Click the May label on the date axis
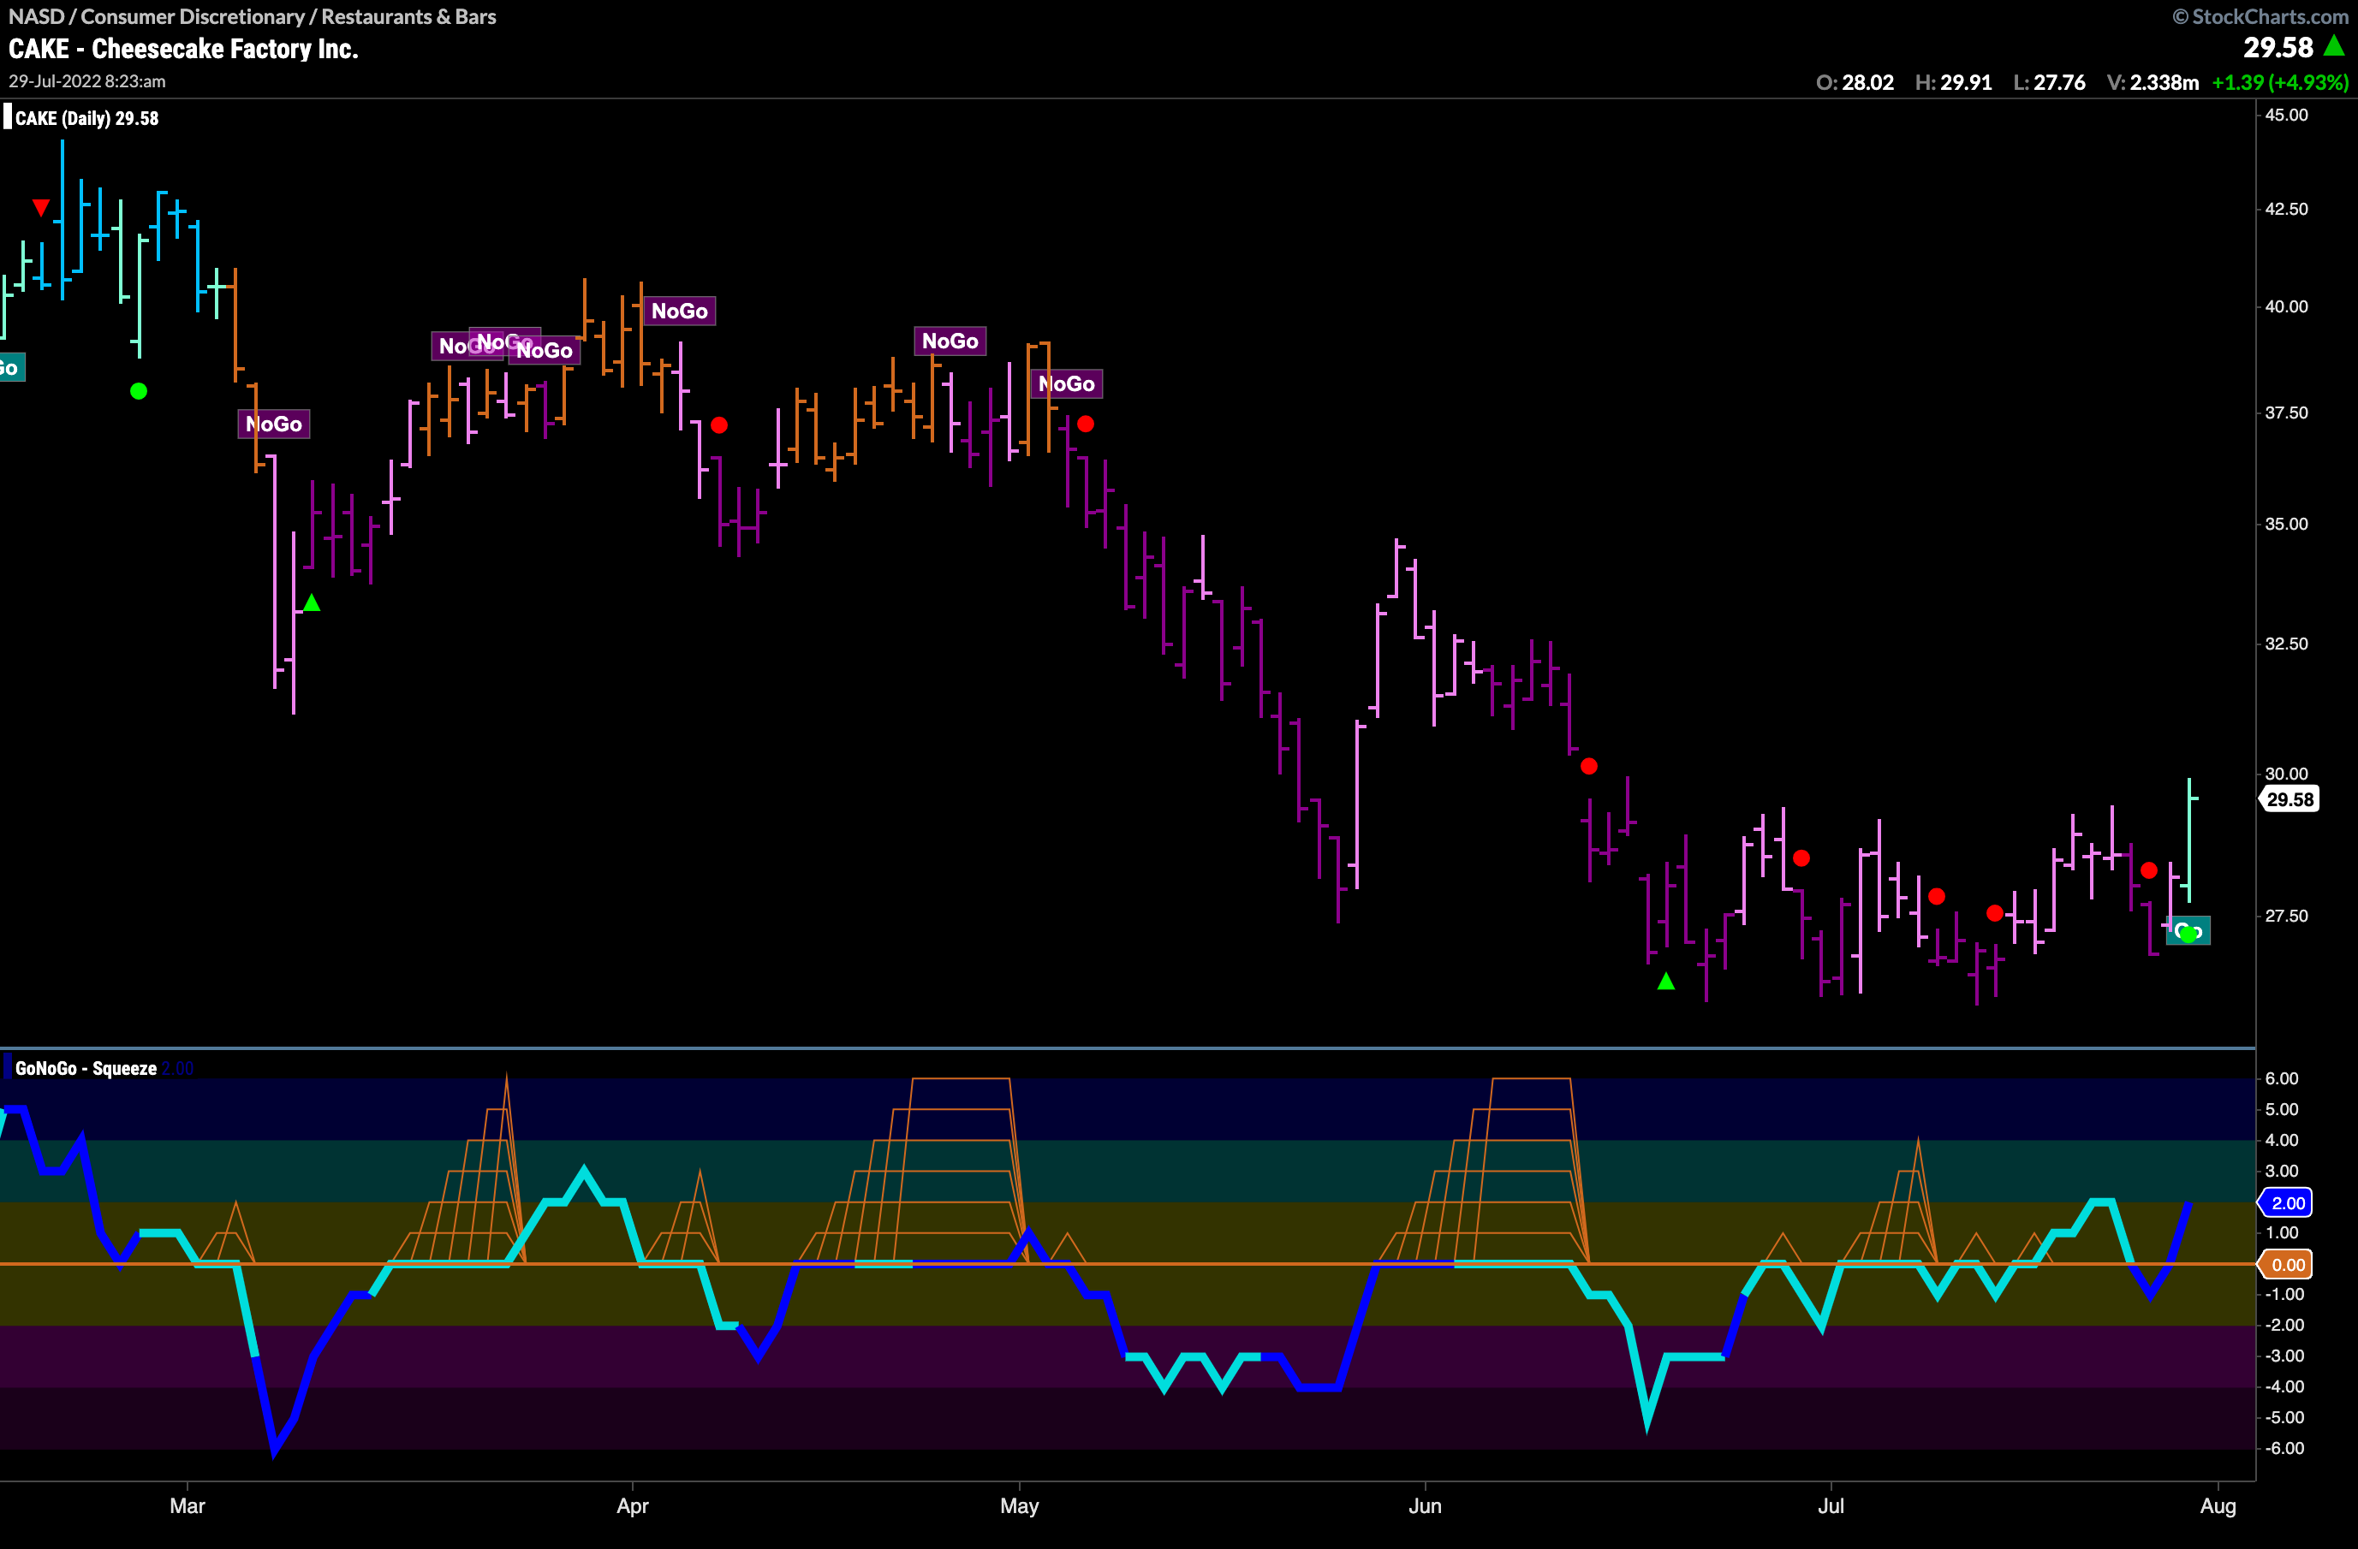The width and height of the screenshot is (2358, 1549). point(1020,1506)
